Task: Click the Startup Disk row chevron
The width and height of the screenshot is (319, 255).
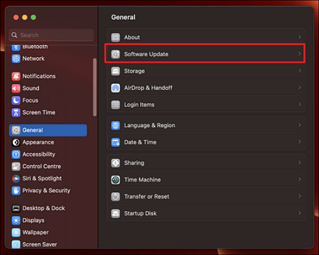Action: click(x=300, y=213)
